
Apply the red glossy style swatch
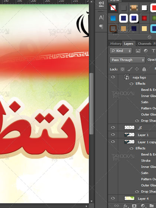point(144,18)
